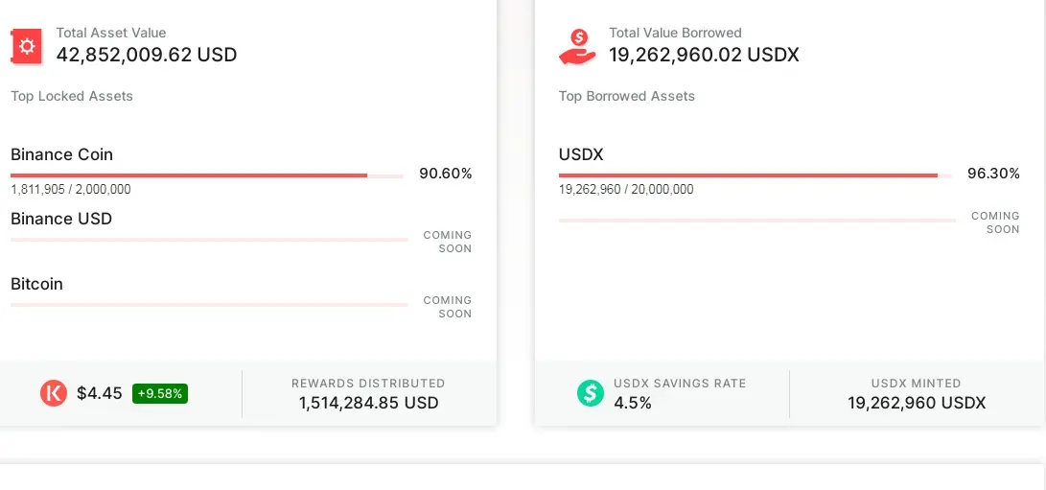This screenshot has width=1046, height=490.
Task: Click the 19,262,960.02 USDX borrowed total
Action: (704, 54)
